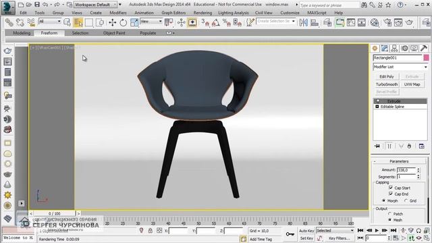Toggle the Cap Start checkbox
Screen dimensions: 432x243
coord(391,188)
